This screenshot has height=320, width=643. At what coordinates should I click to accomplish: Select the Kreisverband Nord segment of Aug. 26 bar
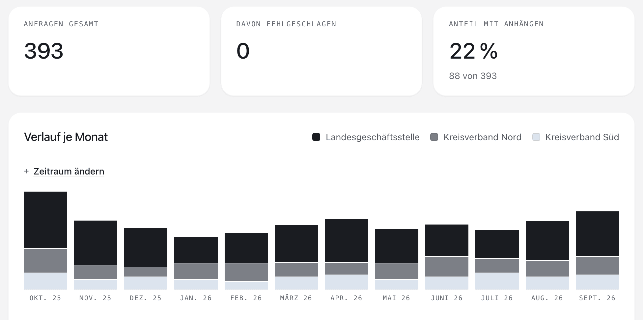[x=547, y=269]
